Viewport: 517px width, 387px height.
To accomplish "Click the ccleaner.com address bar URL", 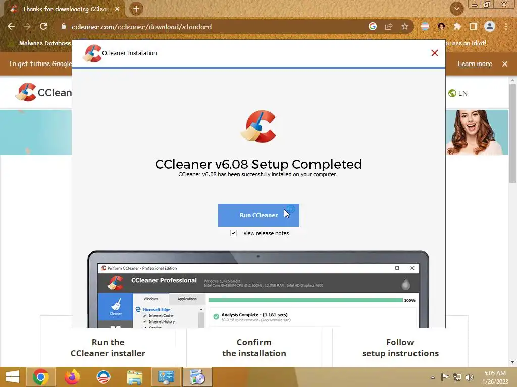I will (141, 27).
